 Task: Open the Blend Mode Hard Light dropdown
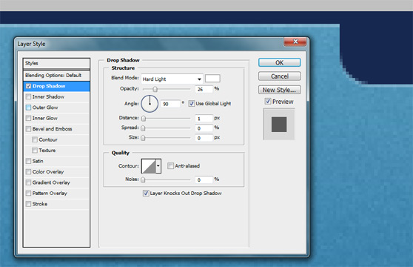(x=172, y=79)
